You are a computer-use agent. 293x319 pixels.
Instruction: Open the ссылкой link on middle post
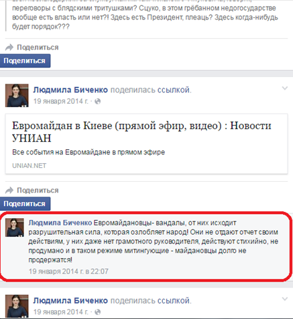[174, 90]
